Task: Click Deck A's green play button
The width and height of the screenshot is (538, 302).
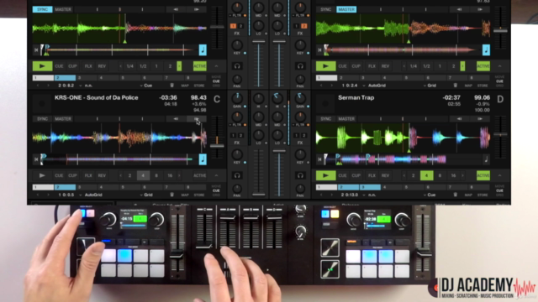Action: click(42, 66)
